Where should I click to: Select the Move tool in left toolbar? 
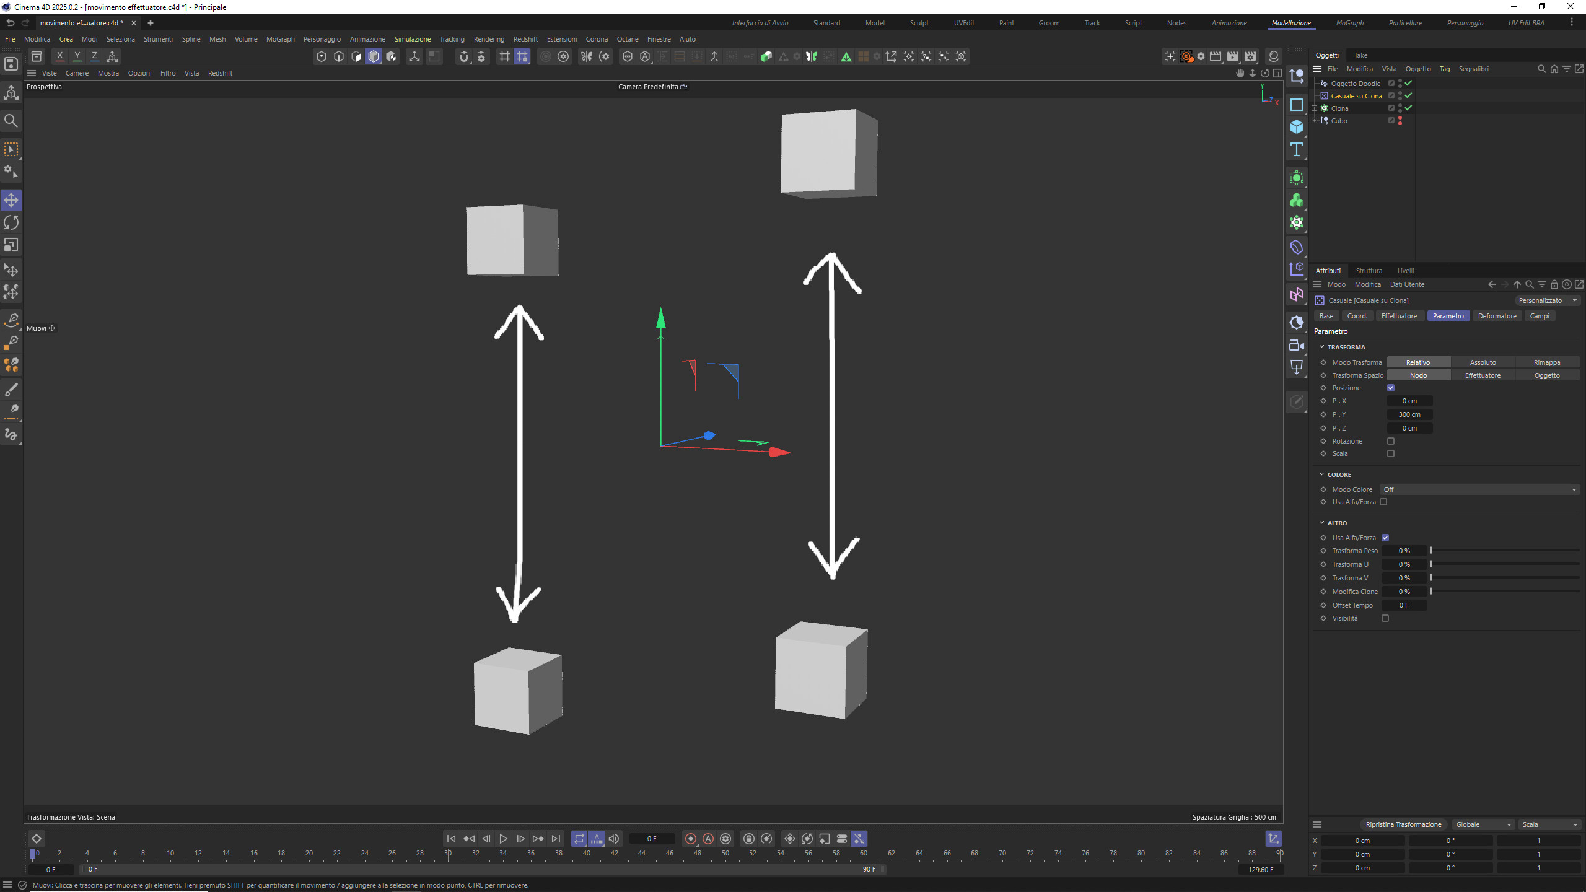point(11,200)
